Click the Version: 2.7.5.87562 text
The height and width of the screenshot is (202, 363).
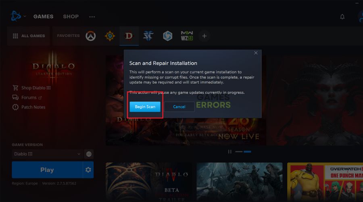click(59, 183)
